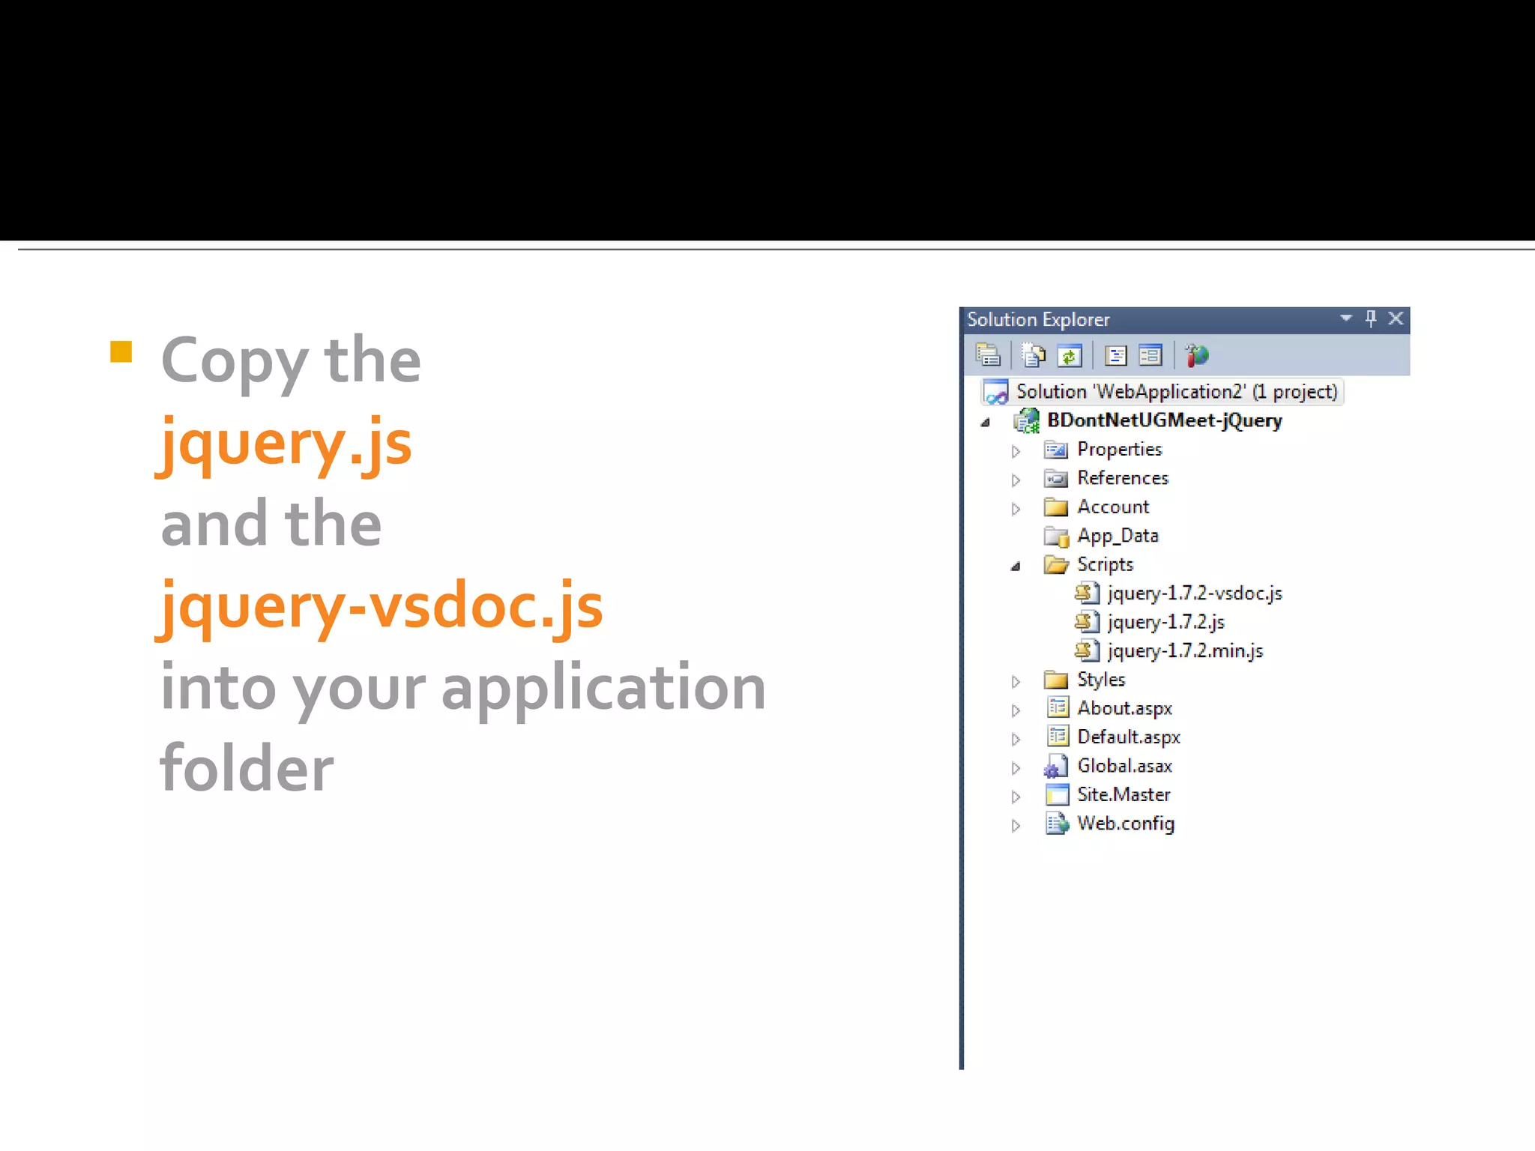Expand the Site.Master node
1535x1151 pixels.
(x=1016, y=797)
